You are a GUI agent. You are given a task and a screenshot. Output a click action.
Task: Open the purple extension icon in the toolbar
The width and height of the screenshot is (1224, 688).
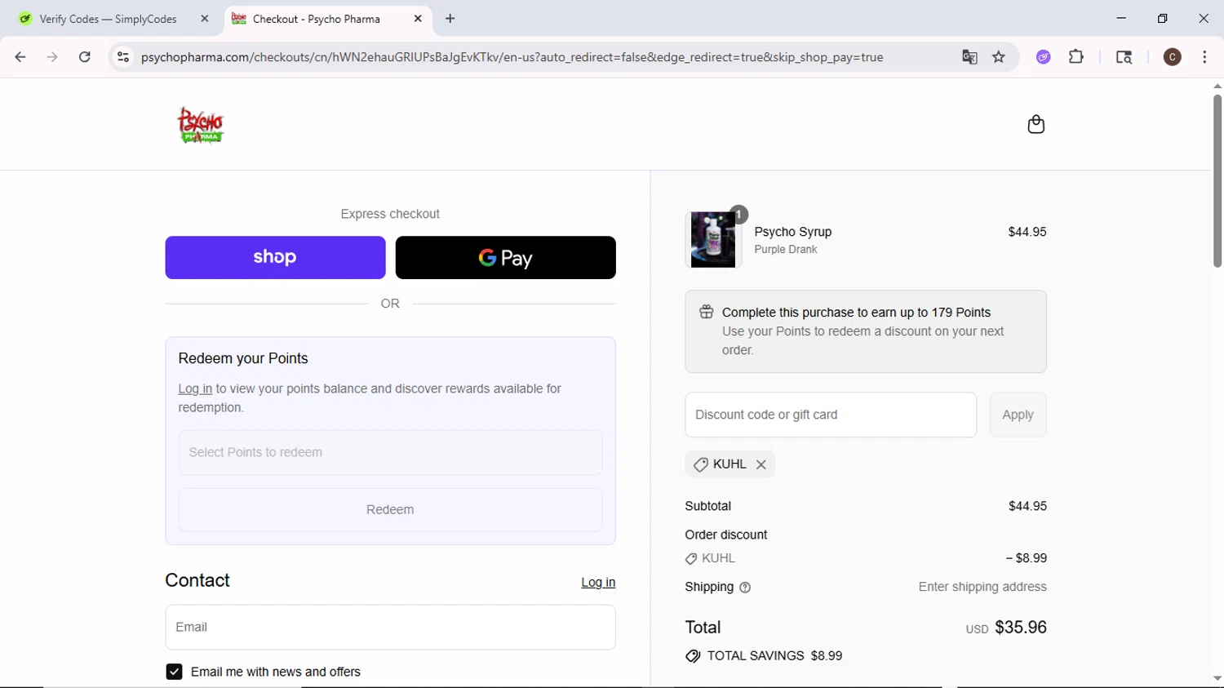tap(1044, 57)
